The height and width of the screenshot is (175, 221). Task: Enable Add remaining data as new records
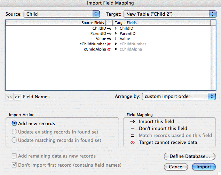pyautogui.click(x=15, y=156)
